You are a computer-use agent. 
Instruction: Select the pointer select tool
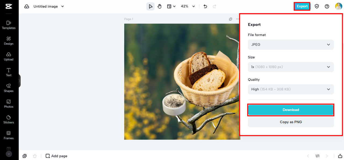click(x=150, y=6)
